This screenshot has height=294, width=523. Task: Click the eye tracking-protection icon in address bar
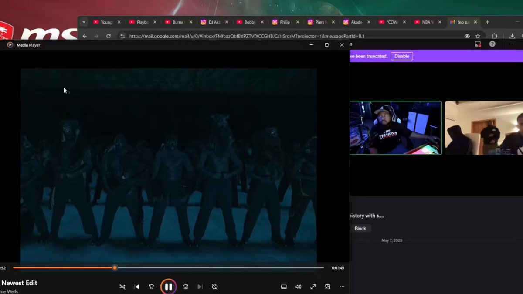[x=467, y=36]
